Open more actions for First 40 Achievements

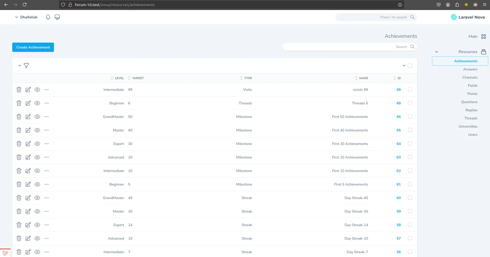[x=47, y=130]
